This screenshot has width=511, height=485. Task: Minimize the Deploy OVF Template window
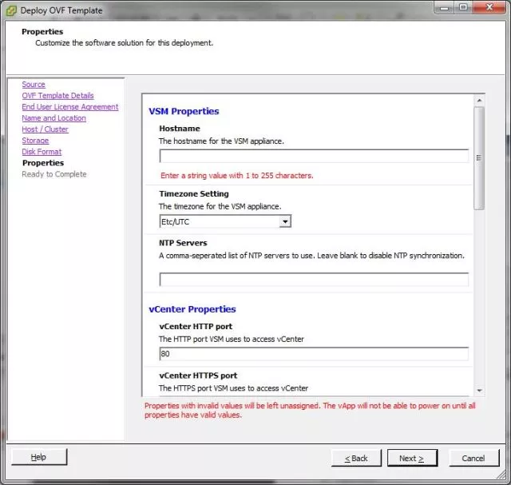point(444,7)
